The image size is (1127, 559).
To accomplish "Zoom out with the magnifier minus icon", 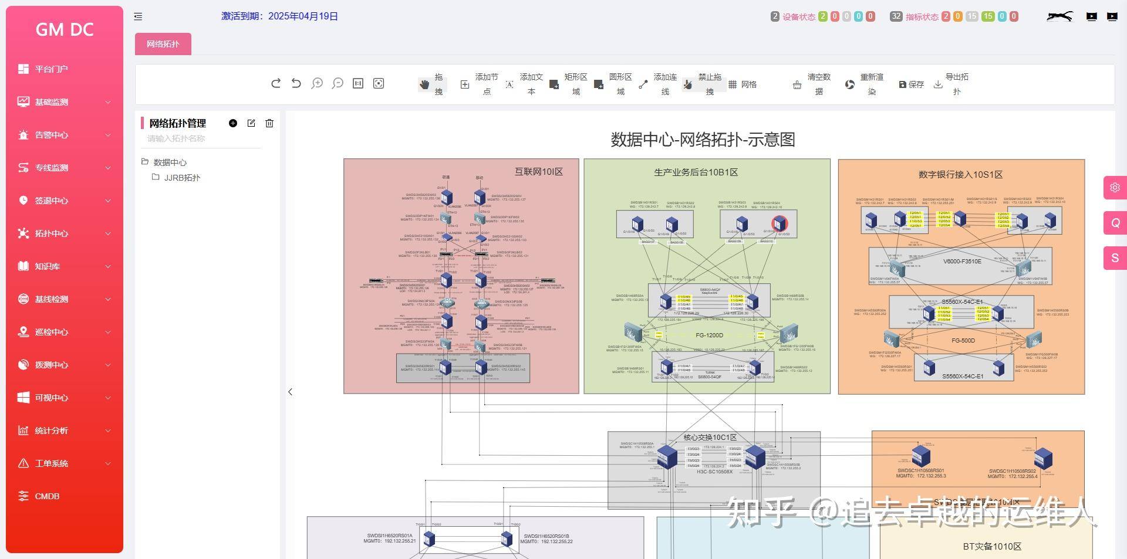I will (338, 83).
